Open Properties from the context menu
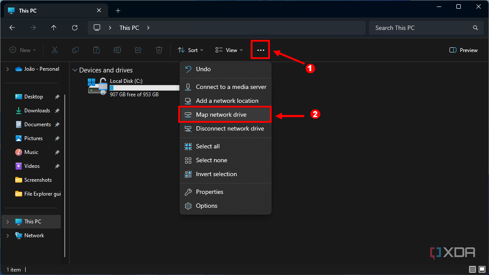The image size is (489, 275). point(209,191)
